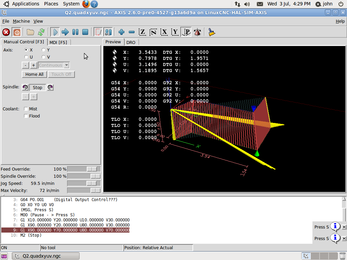Select the Y axis radio button

pos(43,50)
